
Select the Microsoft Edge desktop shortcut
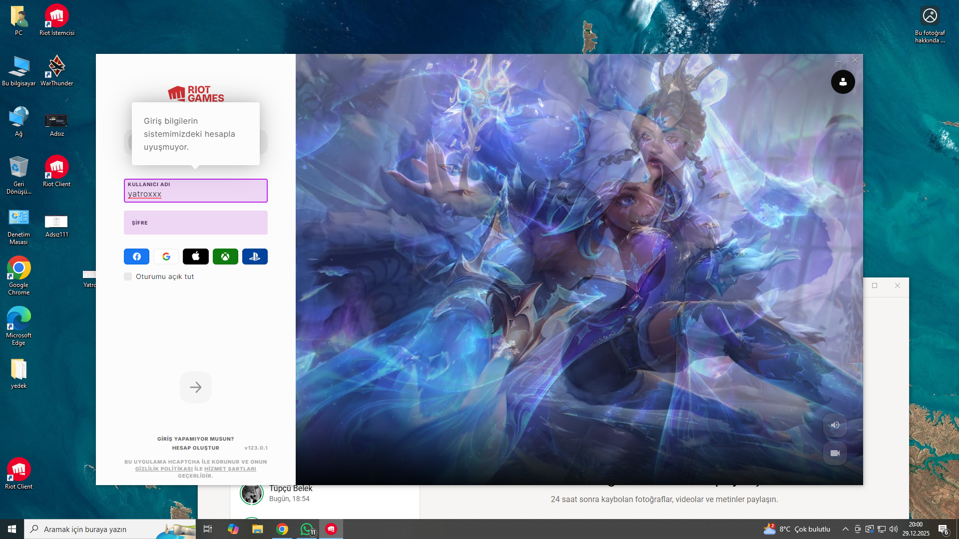point(18,327)
